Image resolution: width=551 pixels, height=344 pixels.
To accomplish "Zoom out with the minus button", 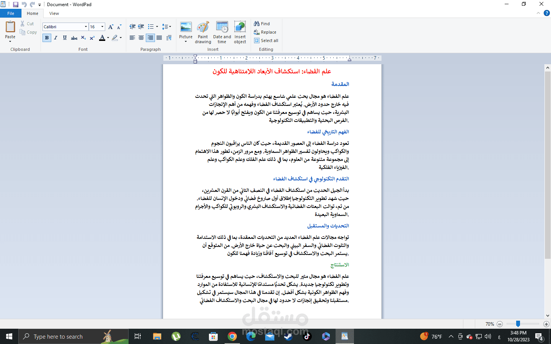I will pos(499,324).
